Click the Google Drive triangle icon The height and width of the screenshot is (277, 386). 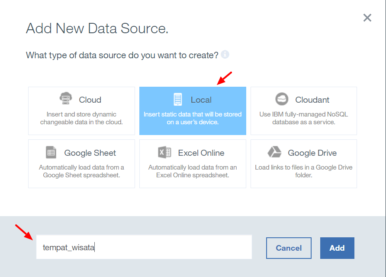coord(274,152)
